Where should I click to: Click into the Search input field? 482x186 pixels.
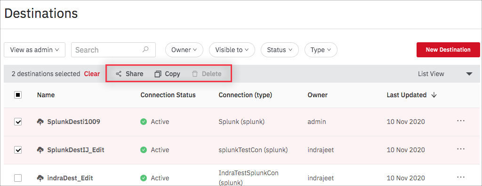pos(113,50)
